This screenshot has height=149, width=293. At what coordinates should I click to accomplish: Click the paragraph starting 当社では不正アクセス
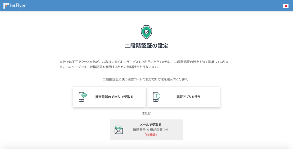[144, 65]
